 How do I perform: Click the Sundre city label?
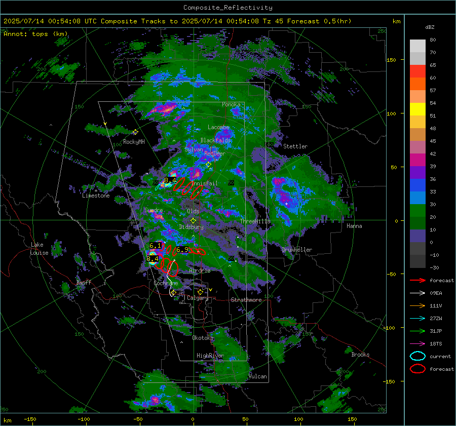pyautogui.click(x=154, y=210)
